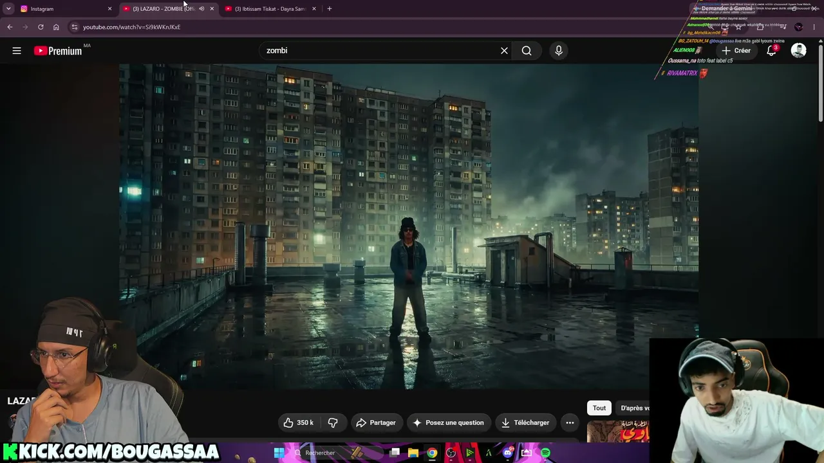This screenshot has width=824, height=463.
Task: Open Discord from the taskbar
Action: pos(508,453)
